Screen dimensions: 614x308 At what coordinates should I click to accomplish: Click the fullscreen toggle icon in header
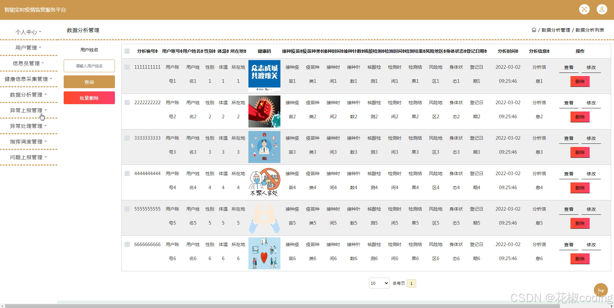(x=584, y=9)
